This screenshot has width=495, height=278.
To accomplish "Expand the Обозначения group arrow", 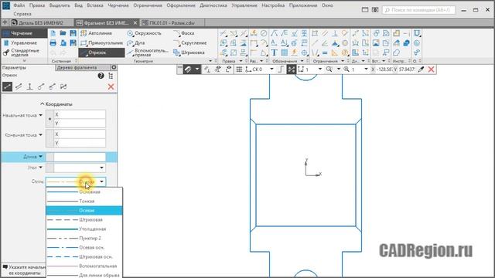I will (302, 61).
